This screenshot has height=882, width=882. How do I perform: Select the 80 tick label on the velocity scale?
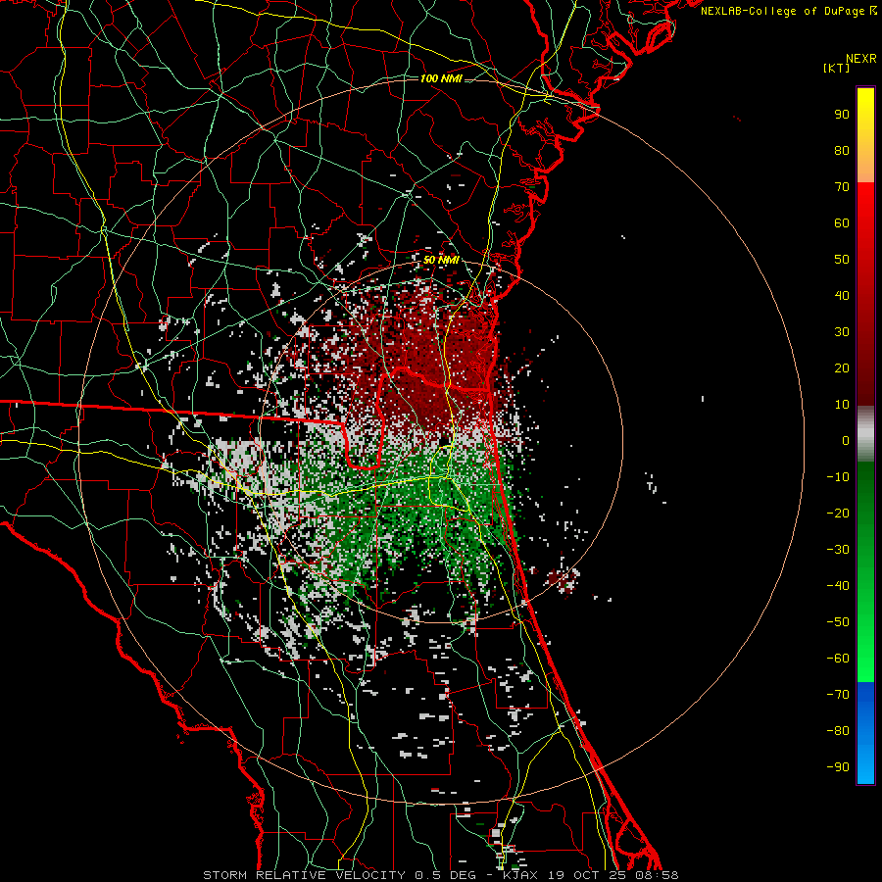(x=842, y=151)
